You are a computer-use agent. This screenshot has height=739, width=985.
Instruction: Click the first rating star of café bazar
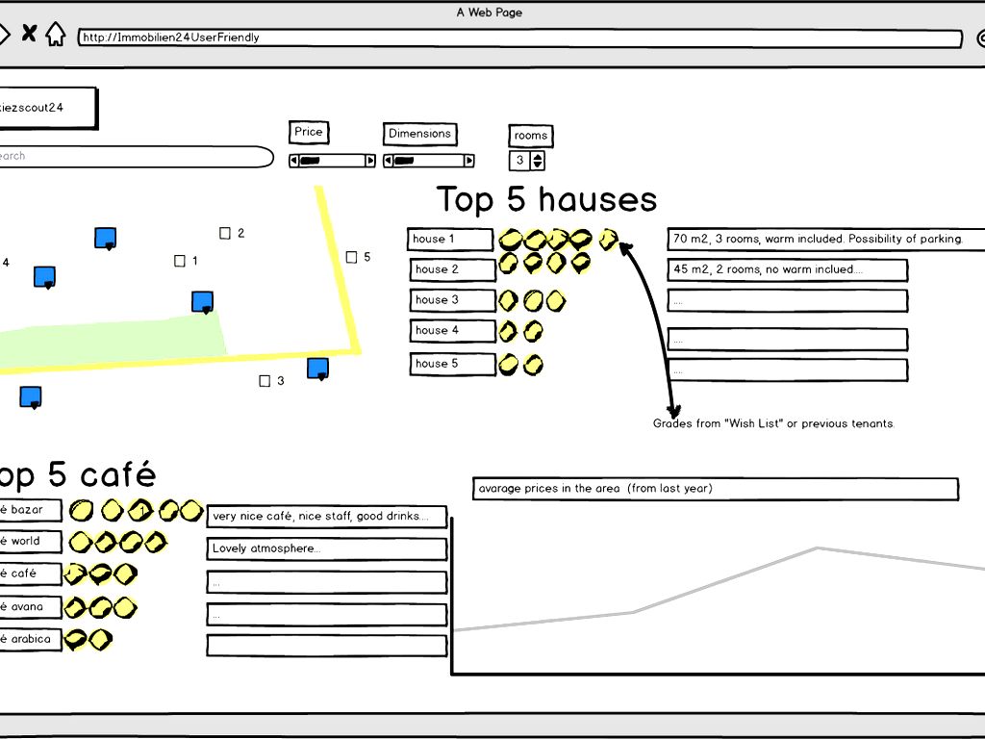coord(83,510)
